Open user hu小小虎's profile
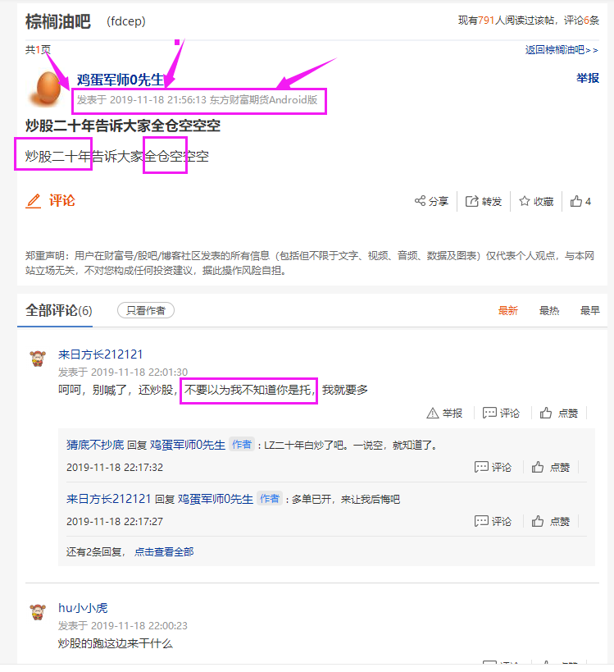Screen dimensions: 614x672 point(83,608)
